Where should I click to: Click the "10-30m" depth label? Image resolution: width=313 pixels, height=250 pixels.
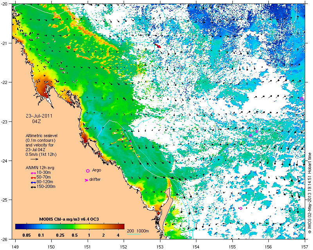pos(44,172)
